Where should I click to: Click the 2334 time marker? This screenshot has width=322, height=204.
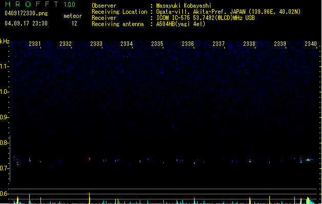coord(126,44)
